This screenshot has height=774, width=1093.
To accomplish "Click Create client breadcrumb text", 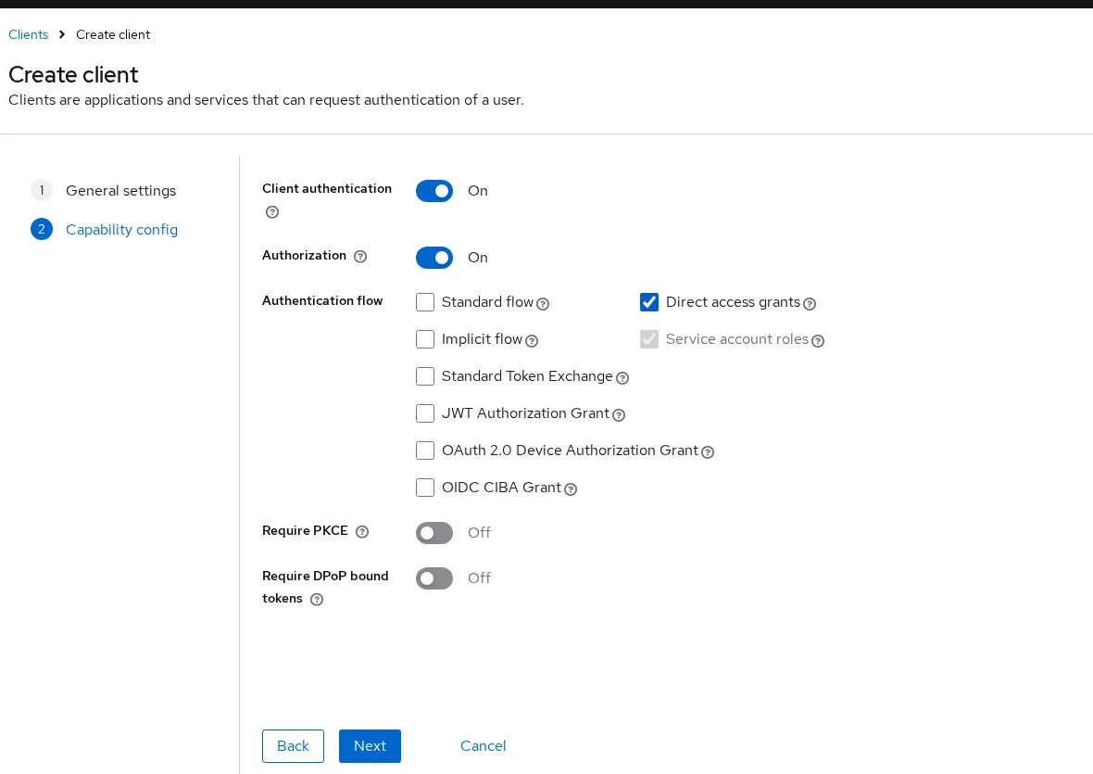I will tap(113, 34).
